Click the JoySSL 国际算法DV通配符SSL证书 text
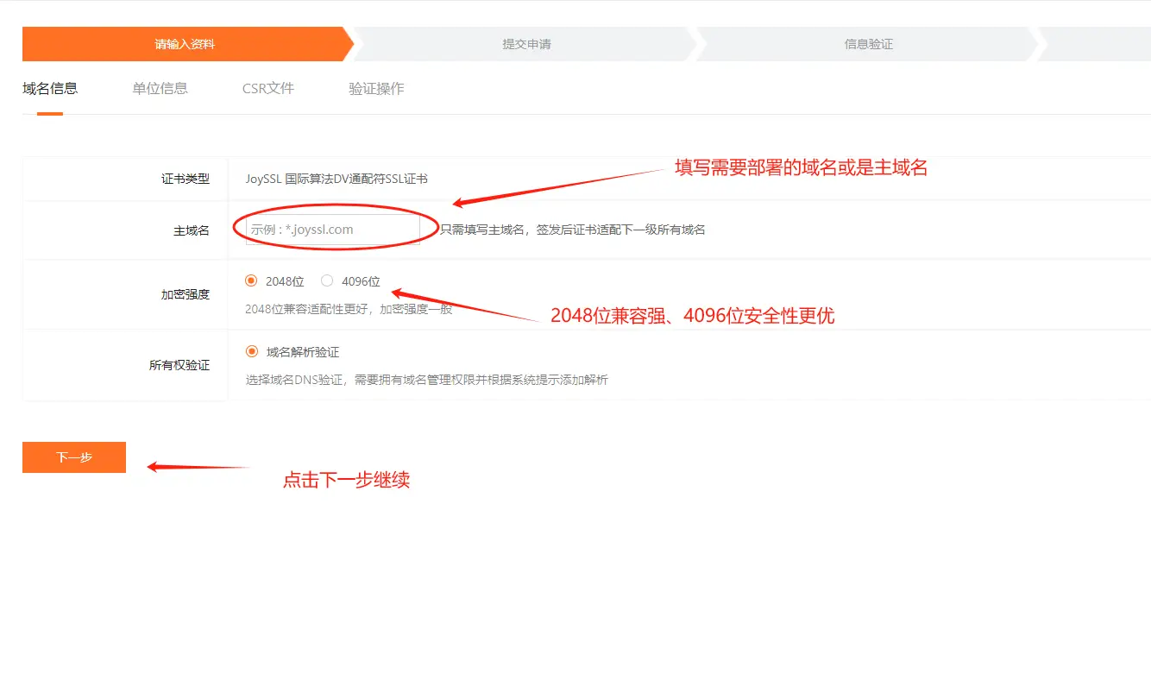The width and height of the screenshot is (1151, 674). pyautogui.click(x=336, y=179)
